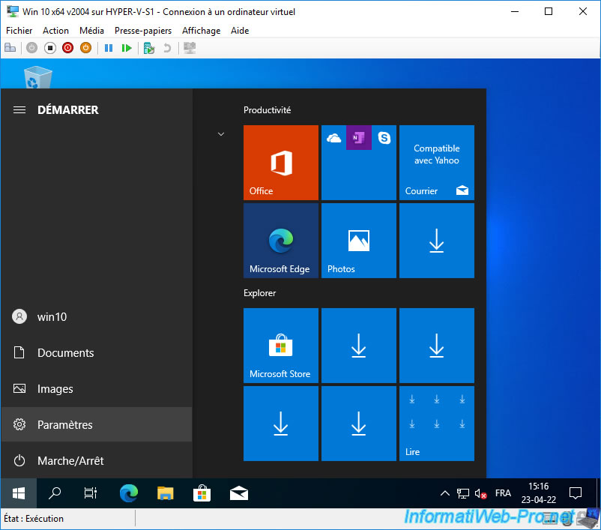601x530 pixels.
Task: Open File Explorer from the taskbar
Action: 165,493
